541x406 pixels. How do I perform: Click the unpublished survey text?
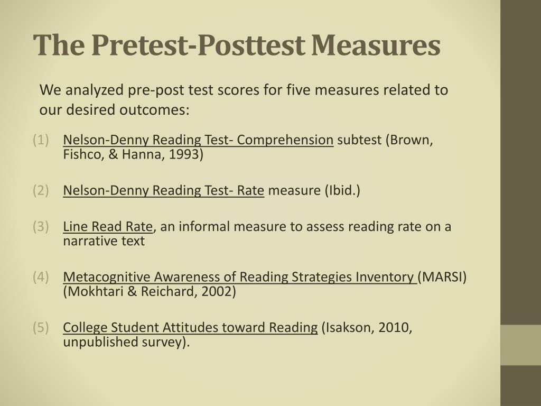click(x=126, y=342)
